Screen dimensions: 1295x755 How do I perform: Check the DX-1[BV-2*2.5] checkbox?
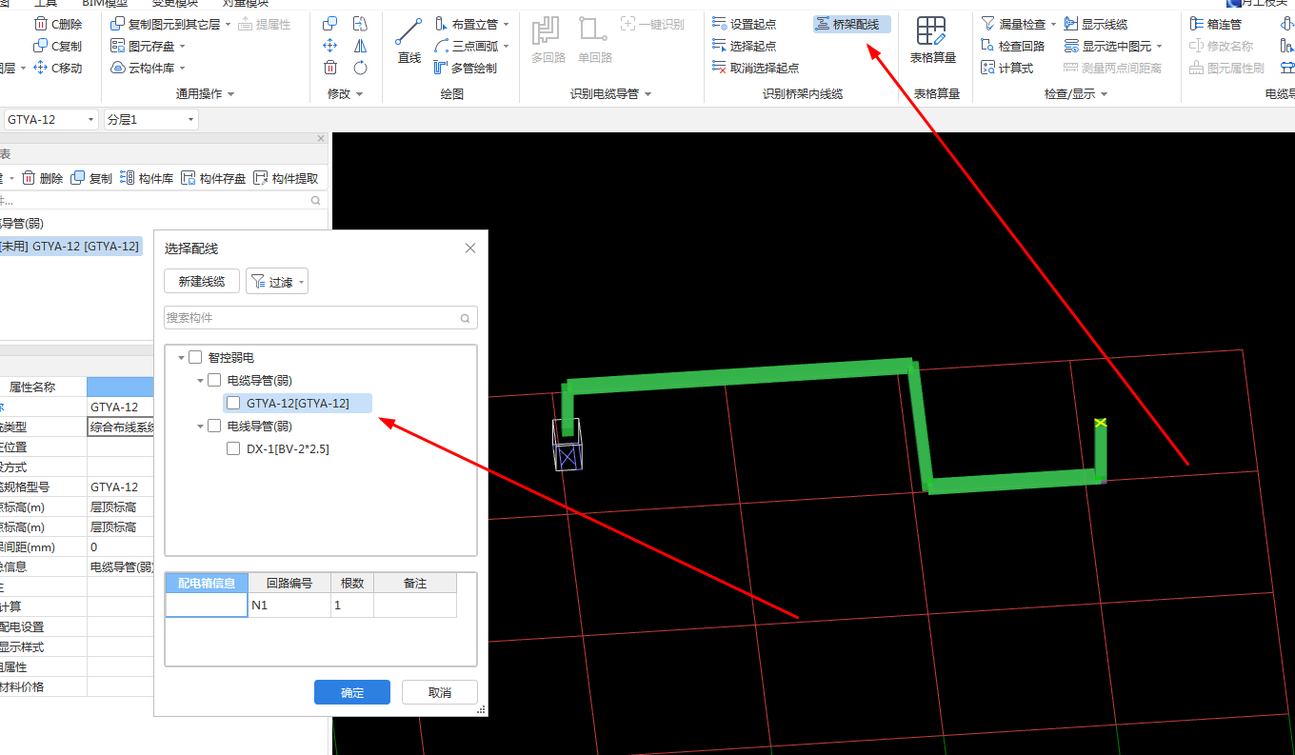coord(233,448)
